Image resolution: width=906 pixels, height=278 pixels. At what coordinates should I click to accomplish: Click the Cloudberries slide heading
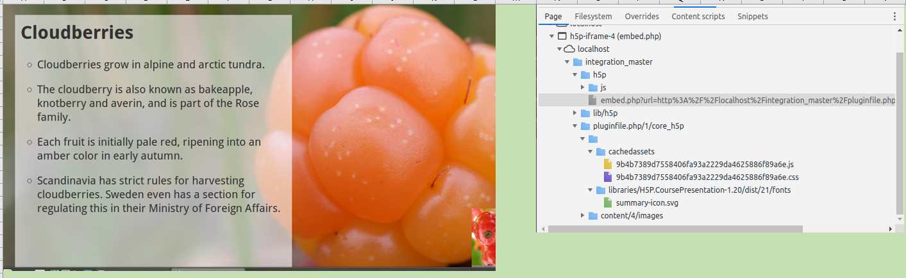pos(77,33)
